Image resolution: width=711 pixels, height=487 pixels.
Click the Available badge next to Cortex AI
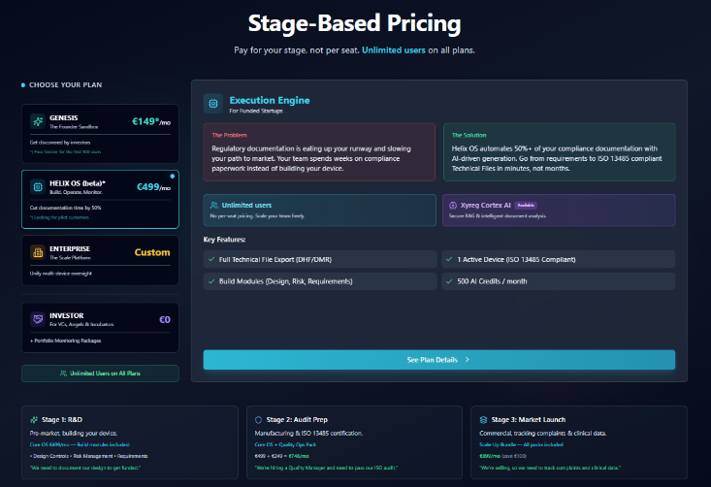point(525,206)
